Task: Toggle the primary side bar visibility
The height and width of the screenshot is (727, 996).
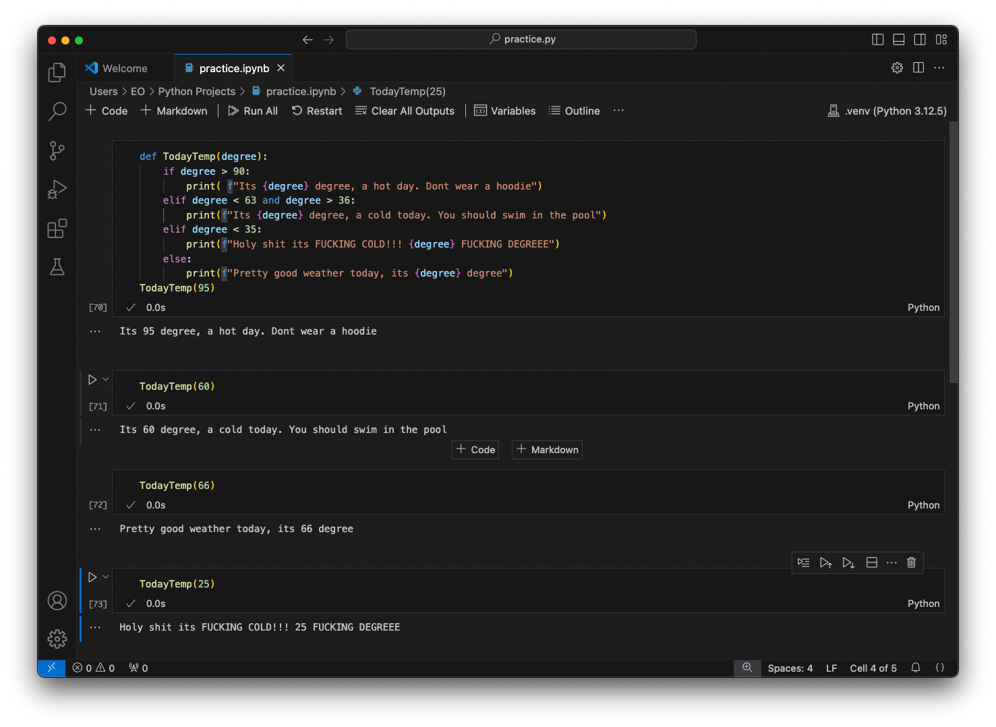Action: click(877, 39)
